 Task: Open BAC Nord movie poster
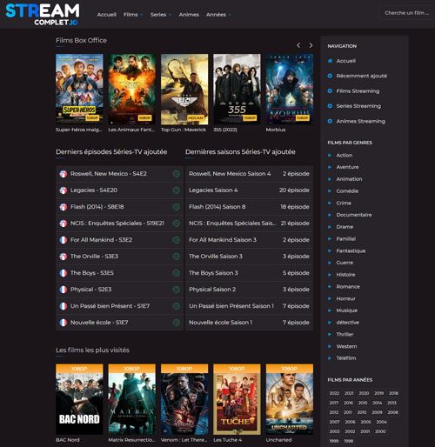click(79, 399)
